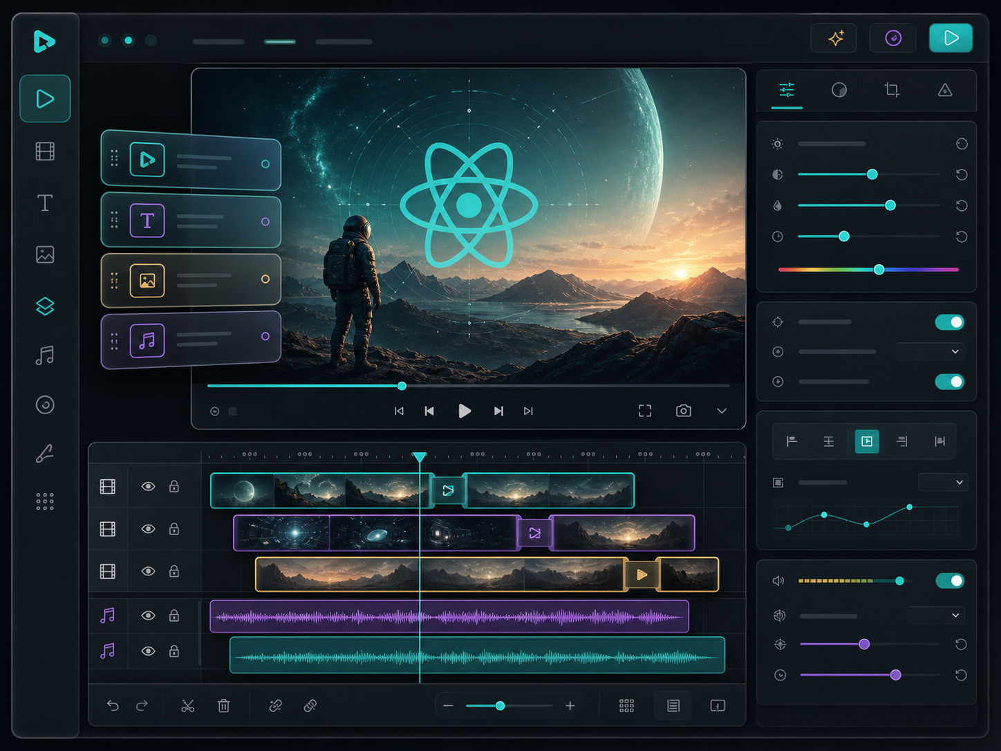The height and width of the screenshot is (751, 1001).
Task: Toggle visibility of purple audio track
Action: coord(148,615)
